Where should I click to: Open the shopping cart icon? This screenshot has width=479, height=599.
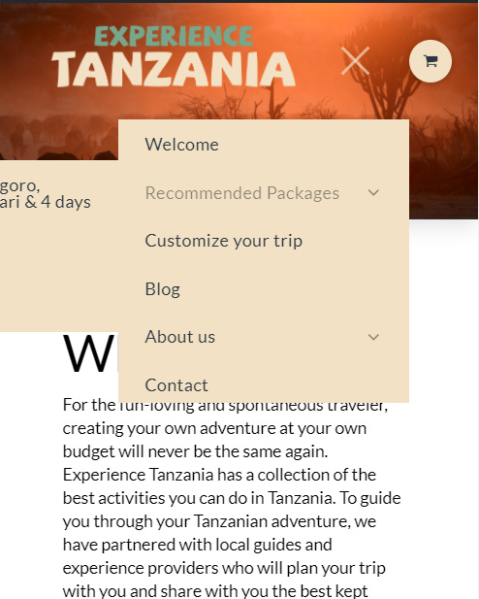pos(431,61)
